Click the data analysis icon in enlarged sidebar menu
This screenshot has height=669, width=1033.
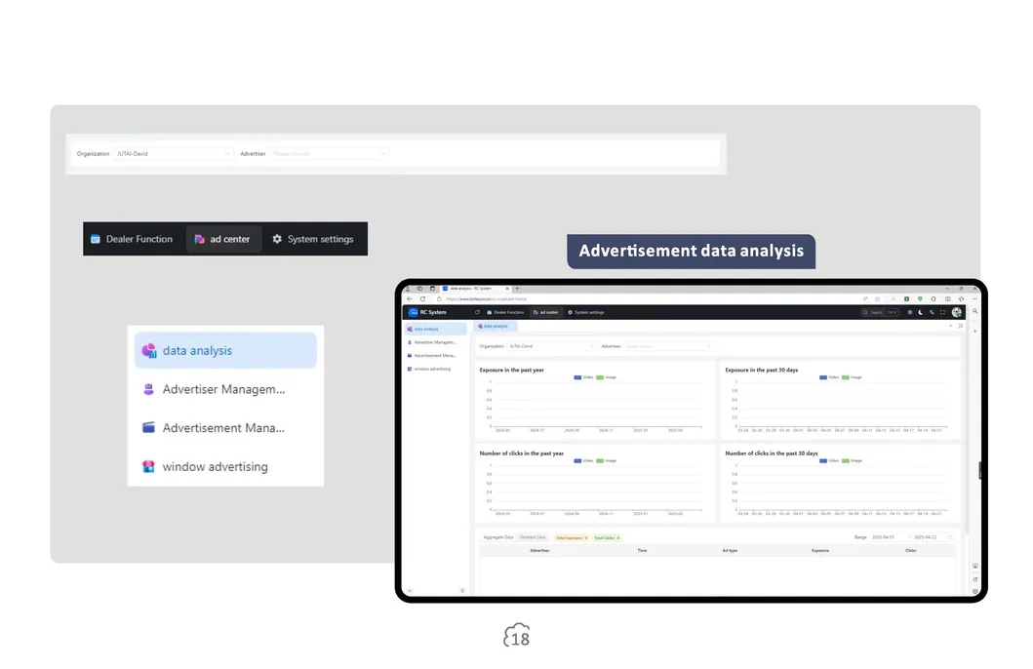(149, 351)
